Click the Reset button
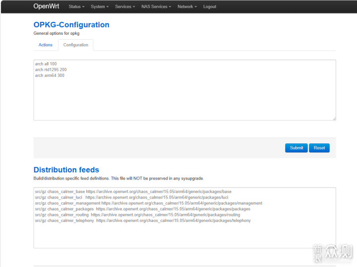Screen dimensions: 357x267 tap(319, 148)
